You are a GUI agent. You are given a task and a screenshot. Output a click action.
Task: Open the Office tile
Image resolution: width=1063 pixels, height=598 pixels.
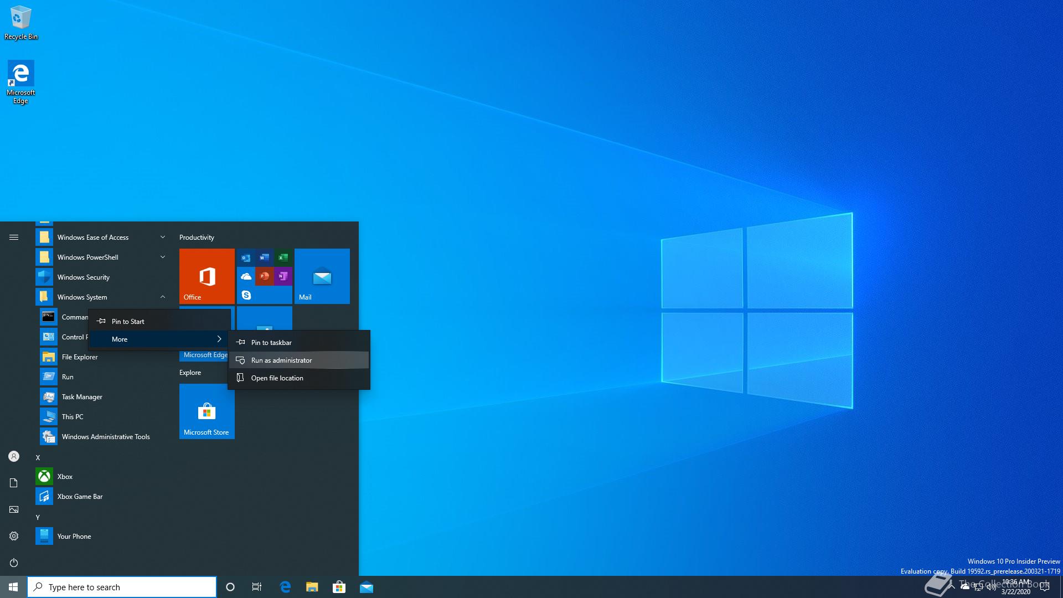tap(207, 276)
